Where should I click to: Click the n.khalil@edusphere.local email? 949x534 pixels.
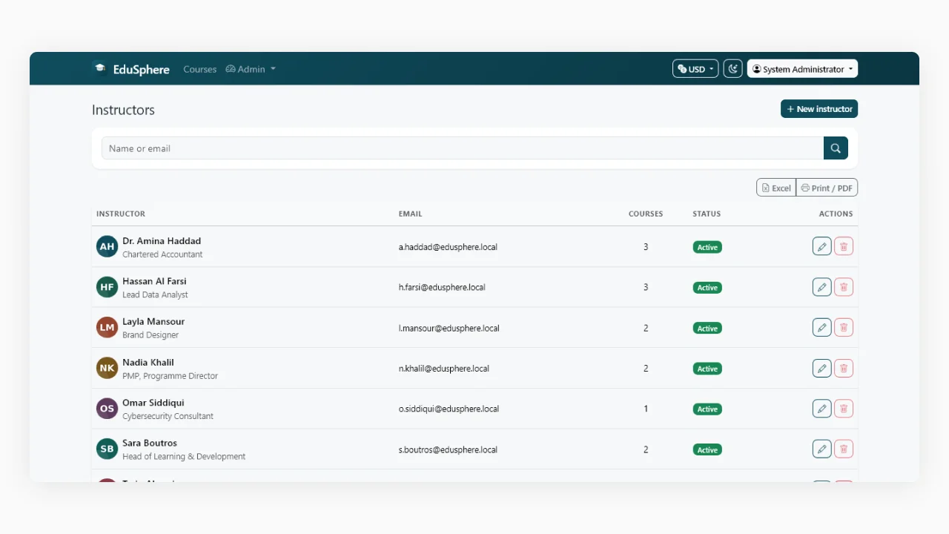coord(444,369)
